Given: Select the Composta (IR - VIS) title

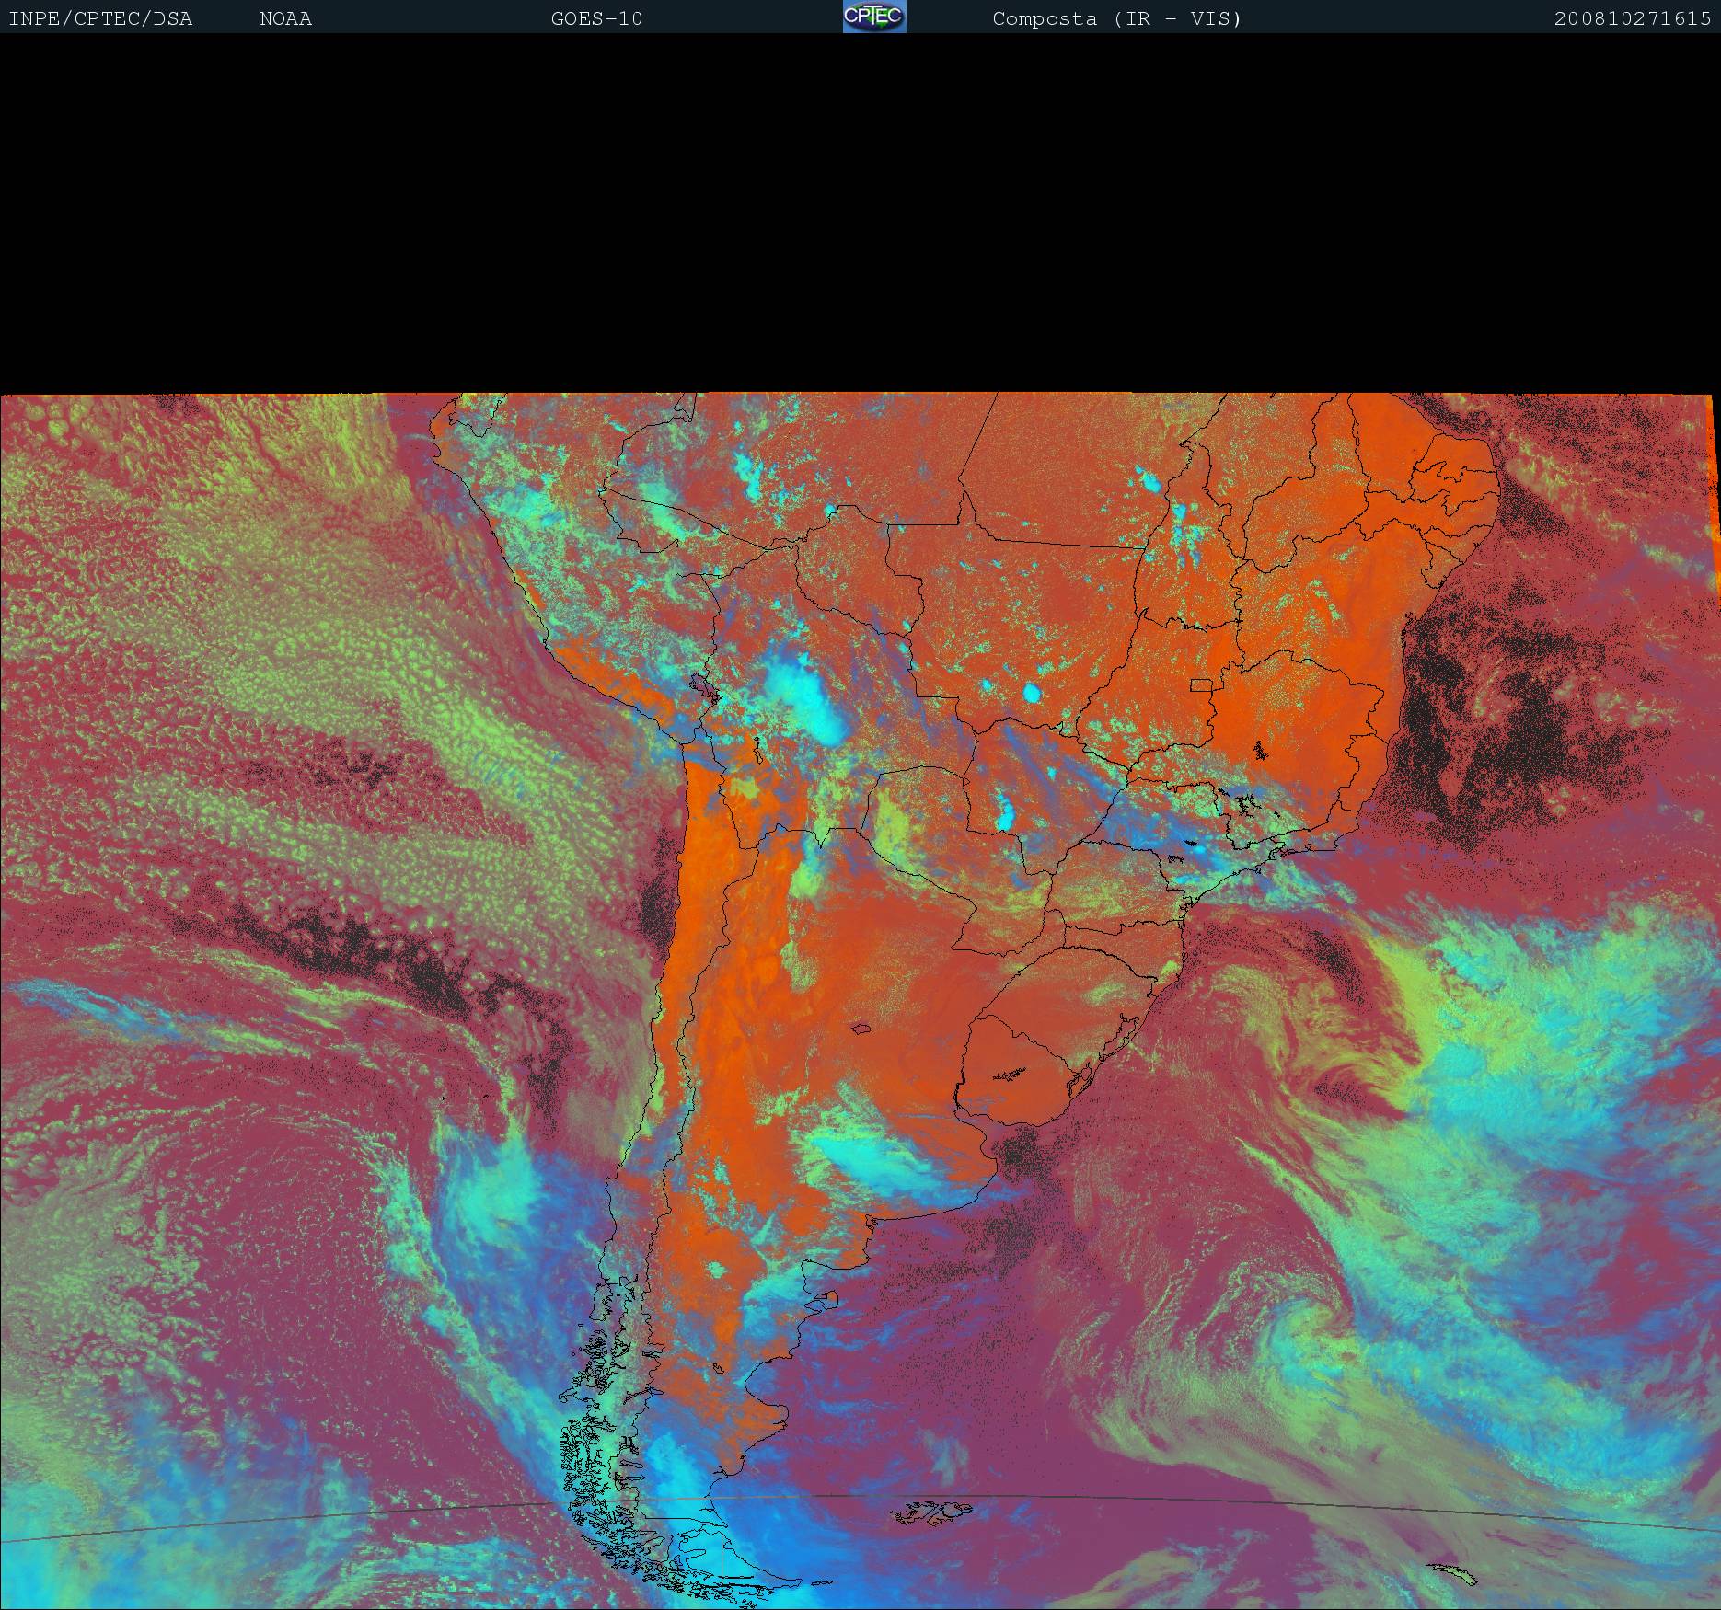Looking at the screenshot, I should [x=1116, y=18].
